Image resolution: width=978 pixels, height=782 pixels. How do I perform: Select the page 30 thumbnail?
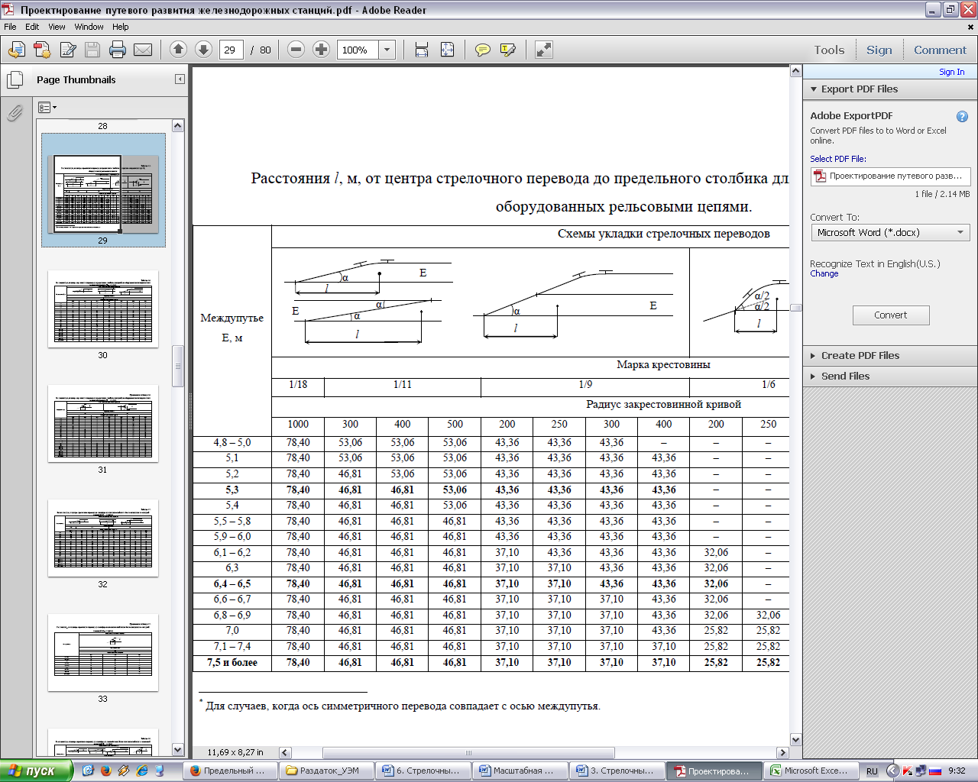point(103,309)
